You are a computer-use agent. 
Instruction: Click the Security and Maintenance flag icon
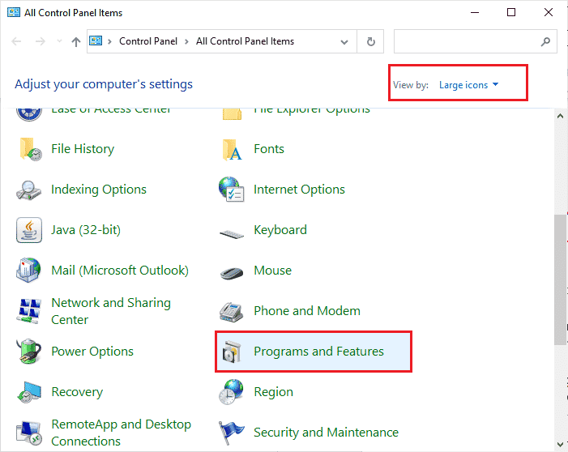pyautogui.click(x=231, y=433)
